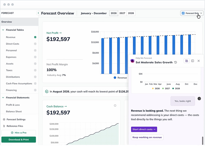Click the $192,597 Net Profit value
Viewport: 205px width, 147px height.
pyautogui.click(x=58, y=39)
